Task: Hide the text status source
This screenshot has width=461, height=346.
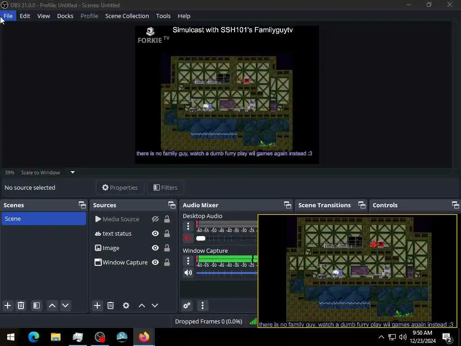Action: click(155, 234)
